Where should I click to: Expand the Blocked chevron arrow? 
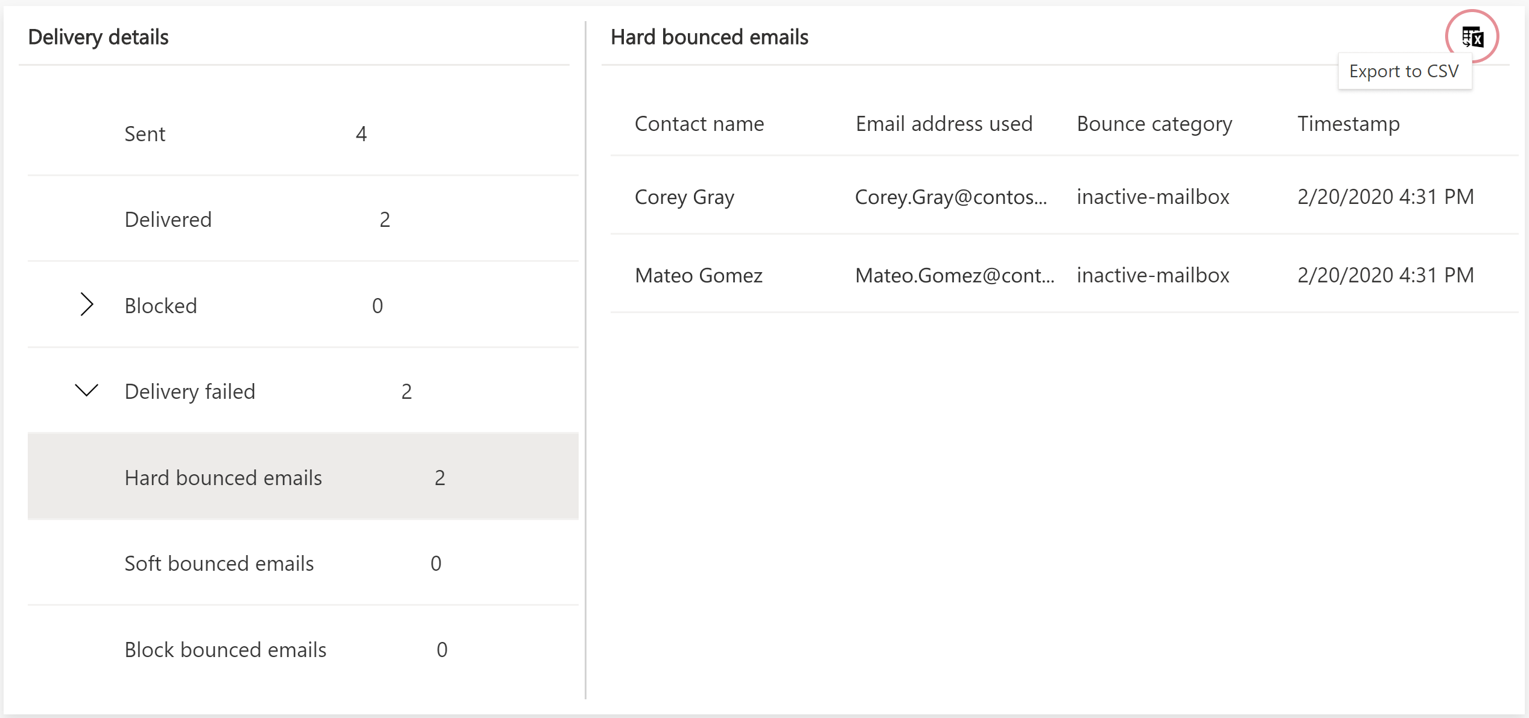[x=87, y=304]
